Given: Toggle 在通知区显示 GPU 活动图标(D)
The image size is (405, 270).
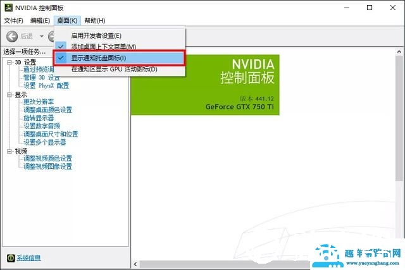Looking at the screenshot, I should pyautogui.click(x=120, y=69).
